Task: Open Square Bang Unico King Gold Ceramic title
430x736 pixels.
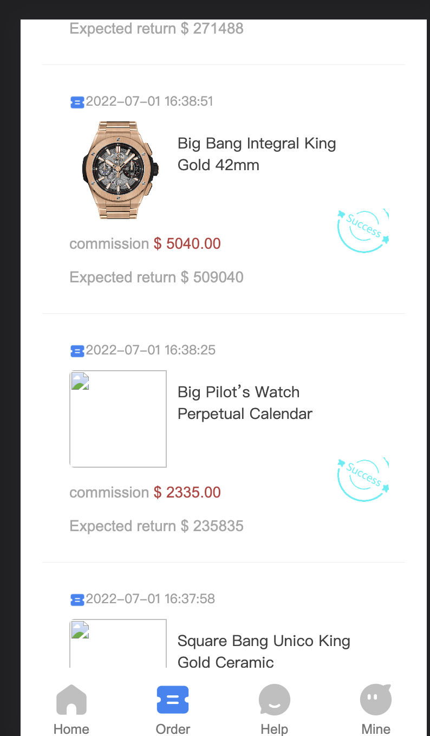Action: click(x=264, y=651)
